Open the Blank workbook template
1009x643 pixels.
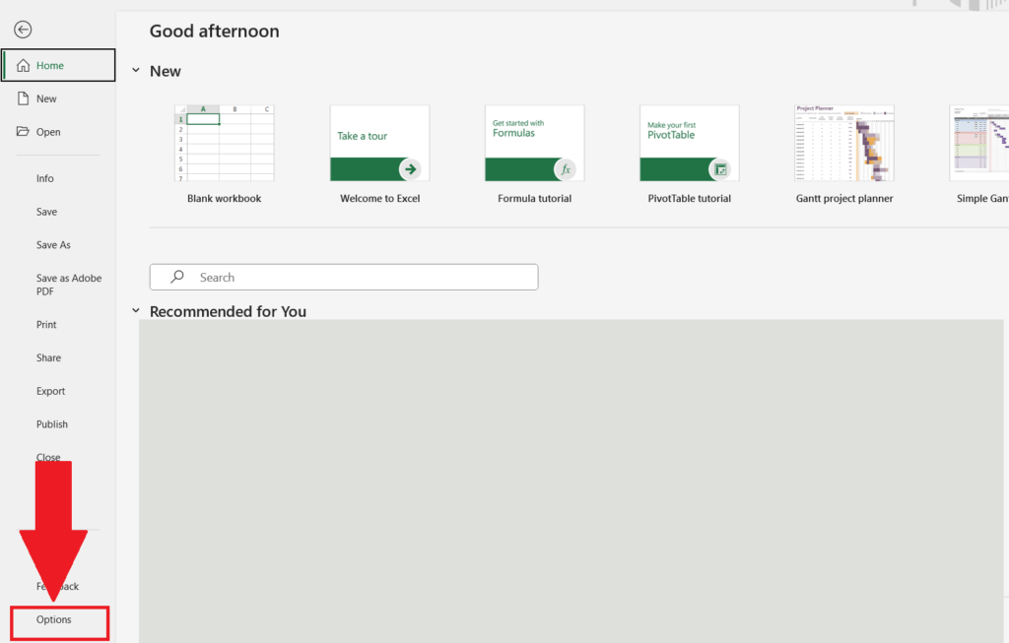click(225, 143)
